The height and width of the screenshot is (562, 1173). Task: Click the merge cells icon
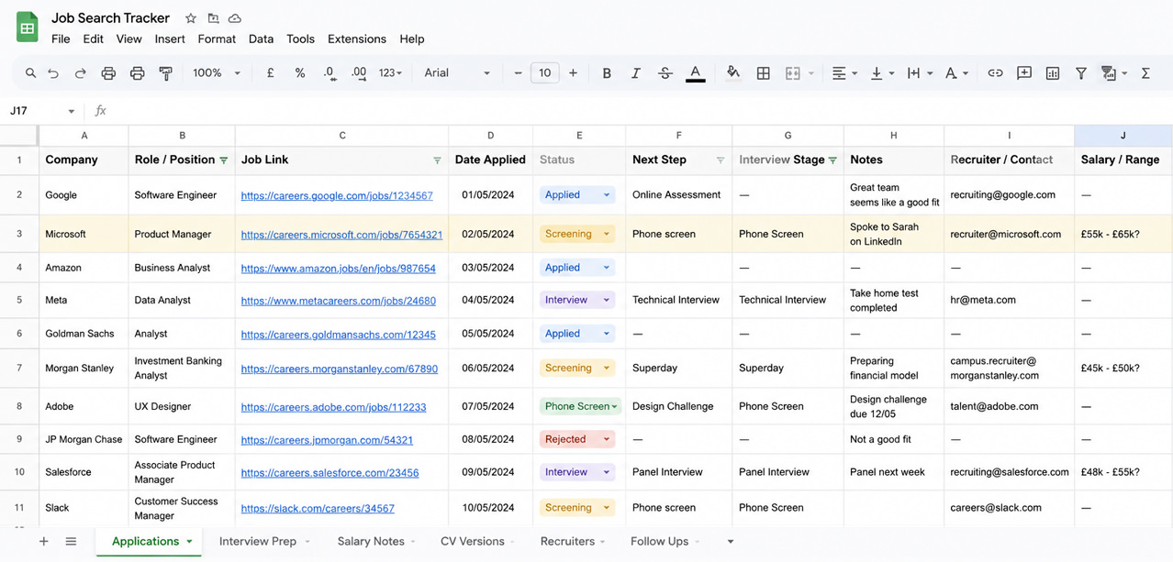(x=793, y=73)
